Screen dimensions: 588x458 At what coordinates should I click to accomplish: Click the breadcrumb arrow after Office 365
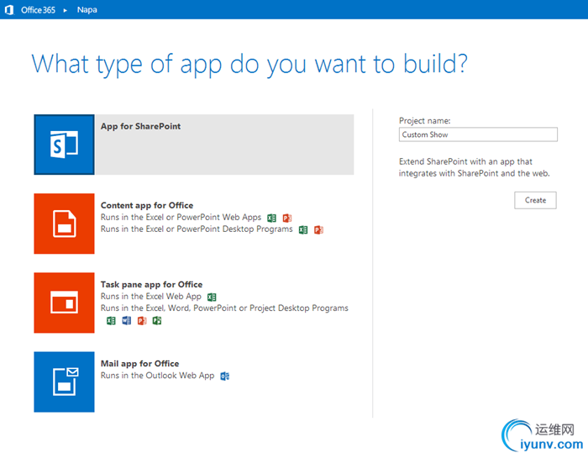[x=66, y=10]
